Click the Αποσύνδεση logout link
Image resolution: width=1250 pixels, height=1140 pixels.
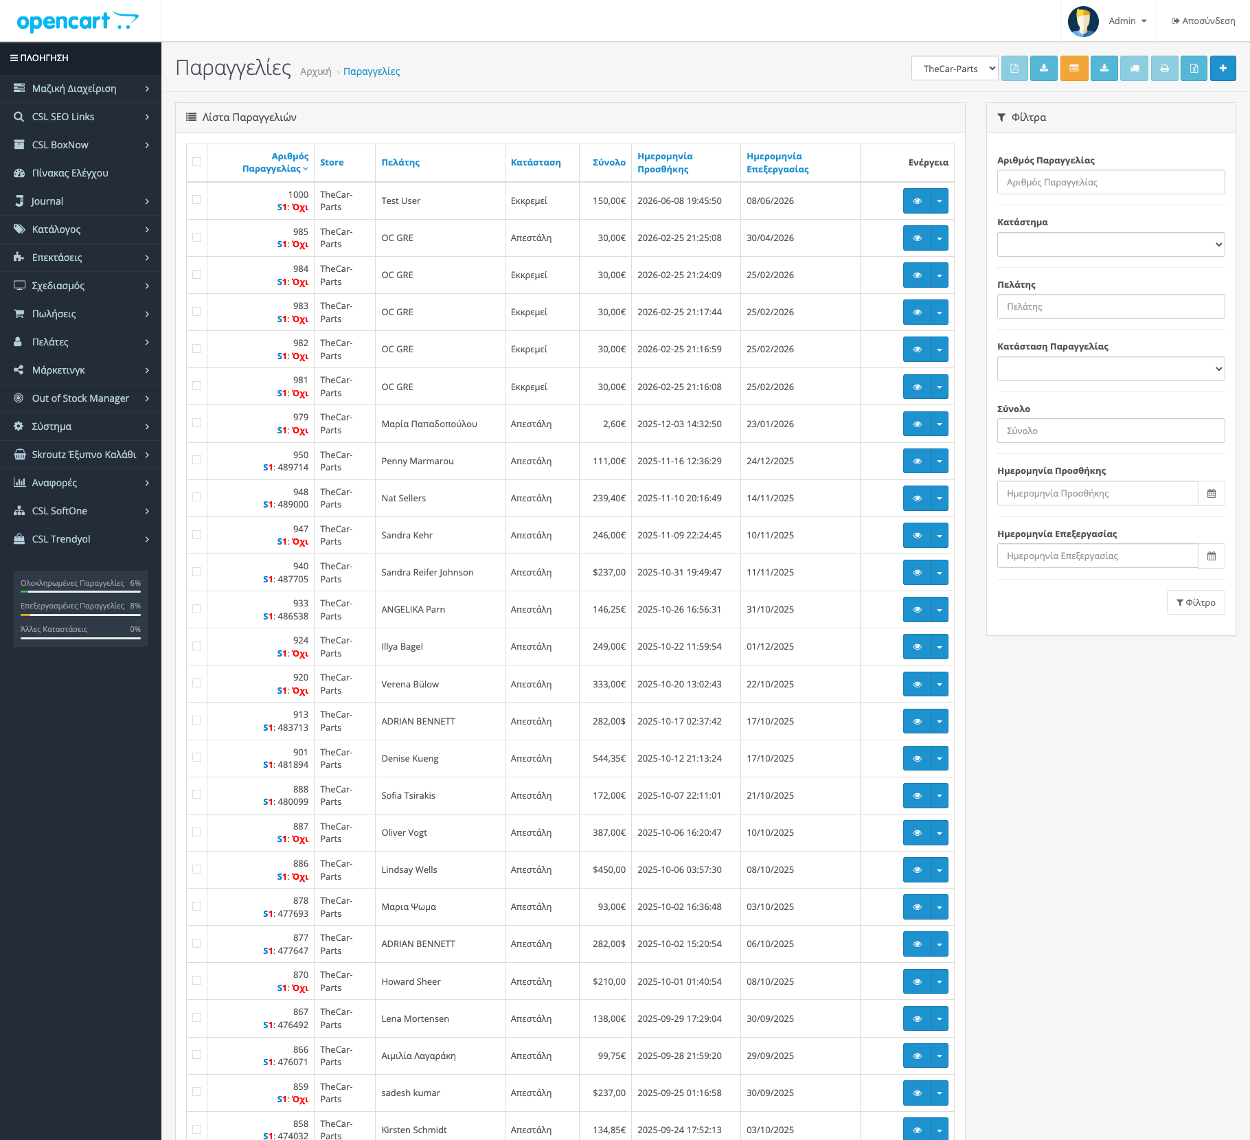[x=1203, y=21]
